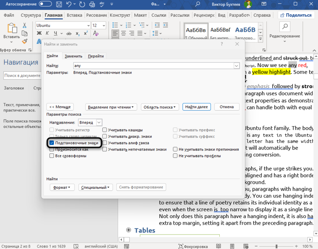Viewport: 318px width, 249px height.
Task: Open the Вставка ribbon tab
Action: tap(74, 15)
